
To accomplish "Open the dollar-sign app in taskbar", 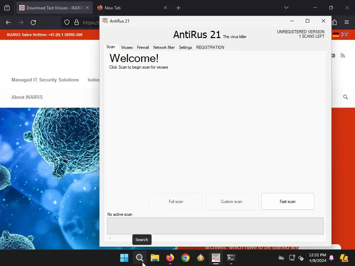I will (201, 258).
